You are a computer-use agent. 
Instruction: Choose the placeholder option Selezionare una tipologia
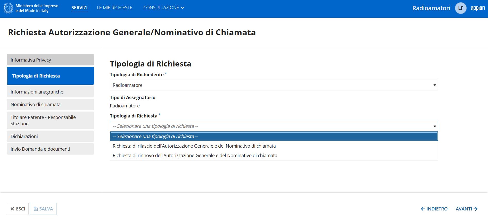274,137
